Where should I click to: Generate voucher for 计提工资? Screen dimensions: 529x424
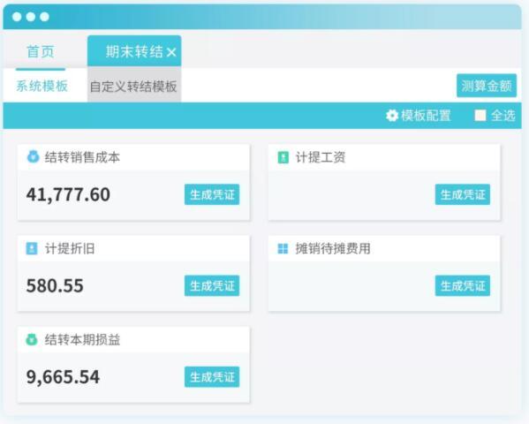point(463,194)
